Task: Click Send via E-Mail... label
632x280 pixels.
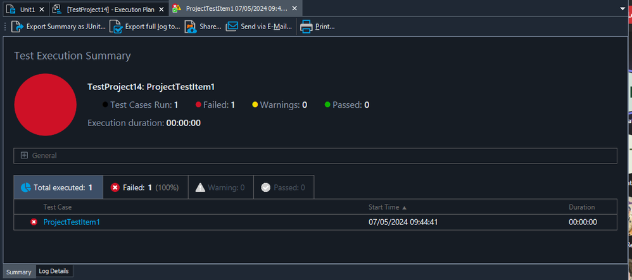Action: (x=267, y=27)
